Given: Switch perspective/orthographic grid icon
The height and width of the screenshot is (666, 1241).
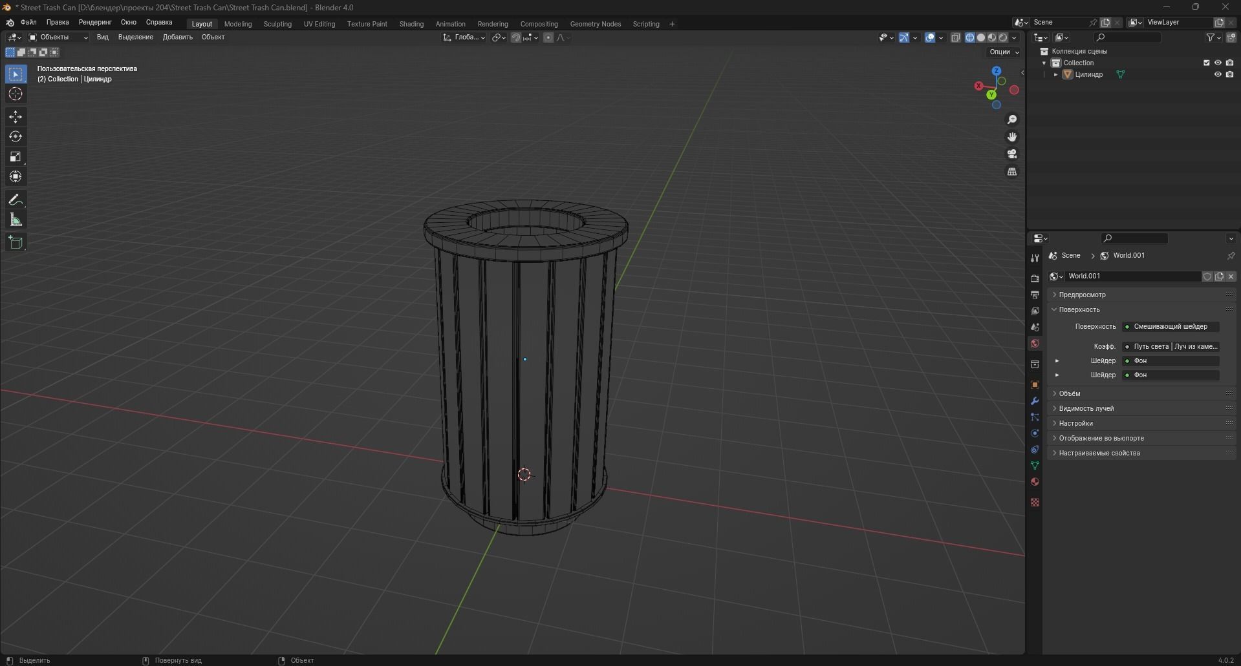Looking at the screenshot, I should [x=1012, y=172].
